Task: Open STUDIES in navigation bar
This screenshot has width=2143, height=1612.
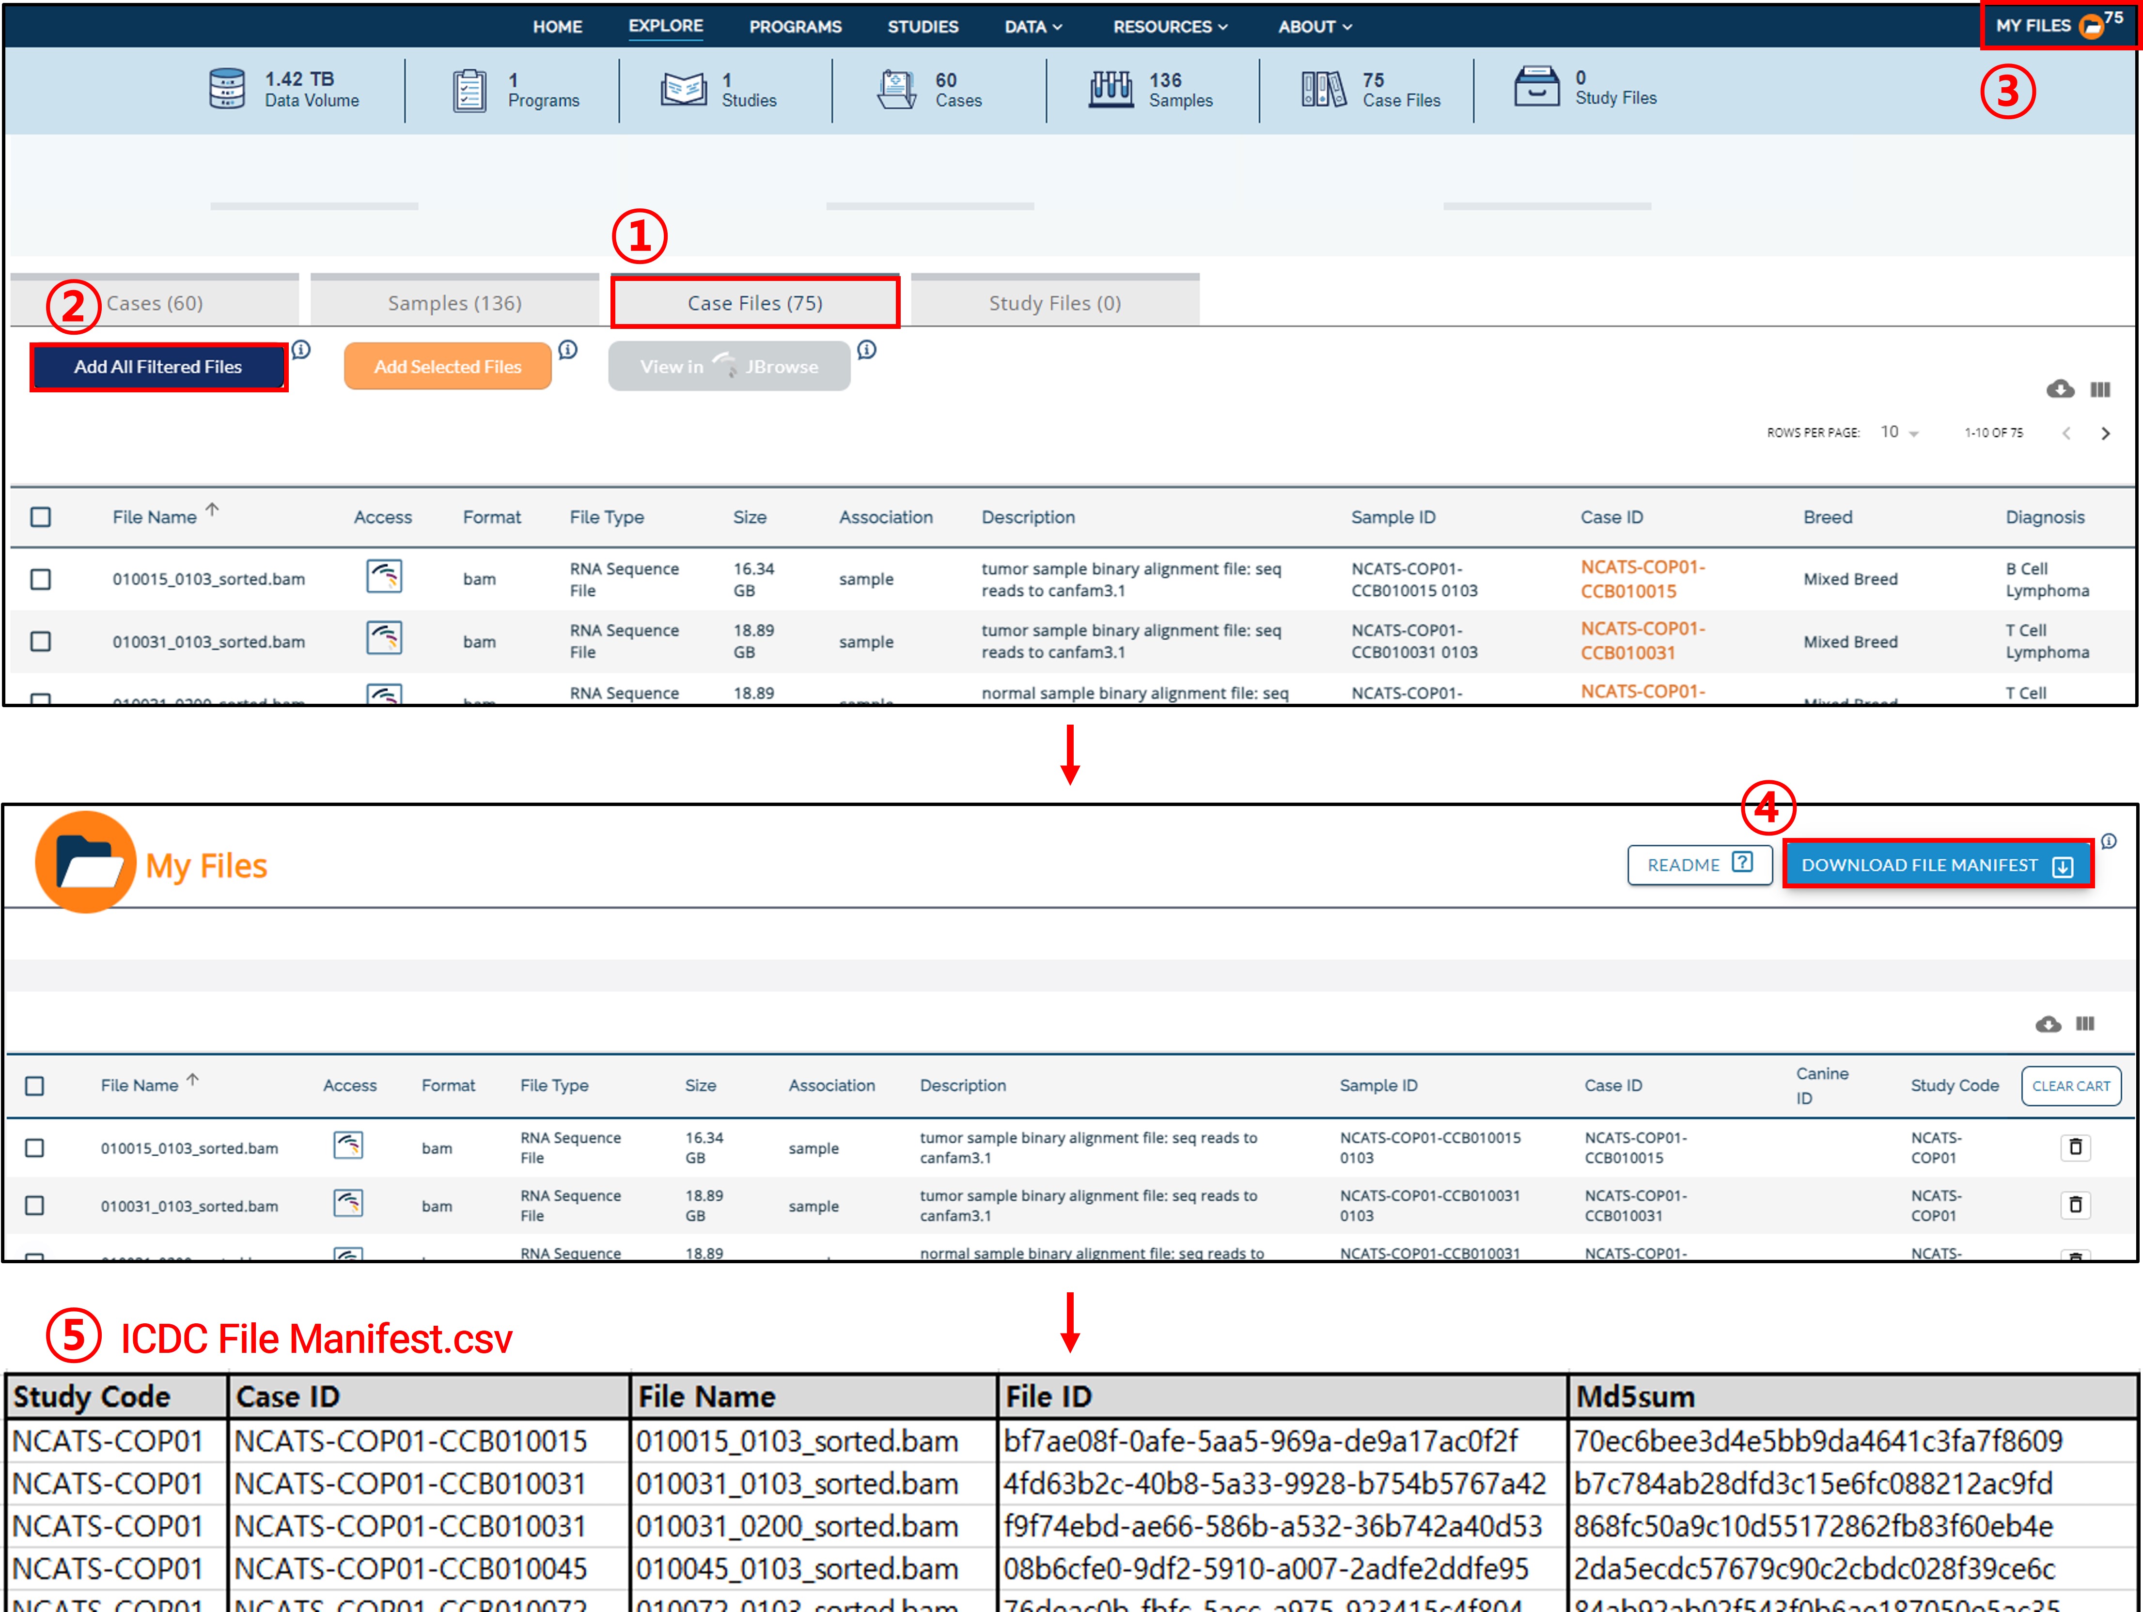Action: pyautogui.click(x=923, y=27)
